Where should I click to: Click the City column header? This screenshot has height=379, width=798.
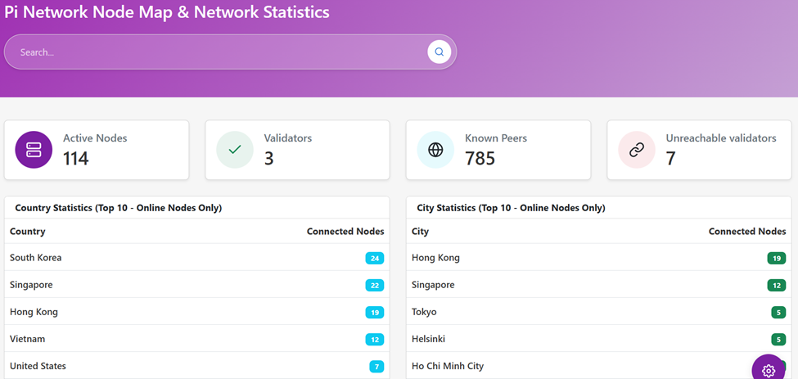[421, 232]
